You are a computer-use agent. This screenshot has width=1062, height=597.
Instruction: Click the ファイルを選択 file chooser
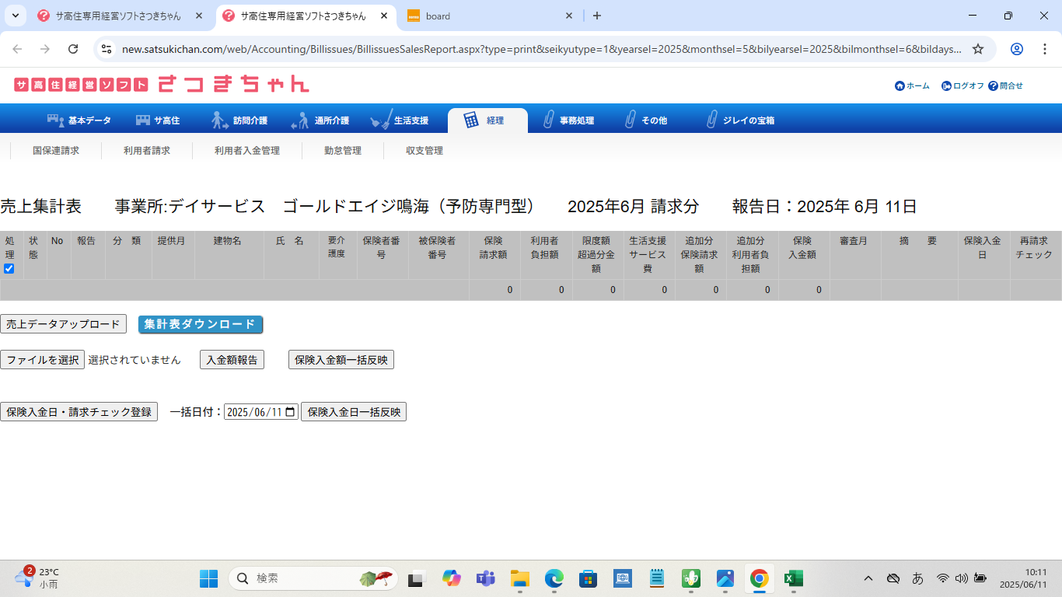(x=42, y=360)
